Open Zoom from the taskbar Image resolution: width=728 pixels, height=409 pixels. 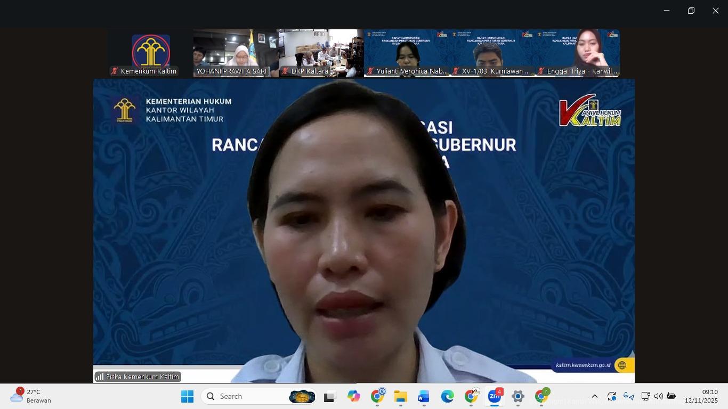click(x=495, y=396)
